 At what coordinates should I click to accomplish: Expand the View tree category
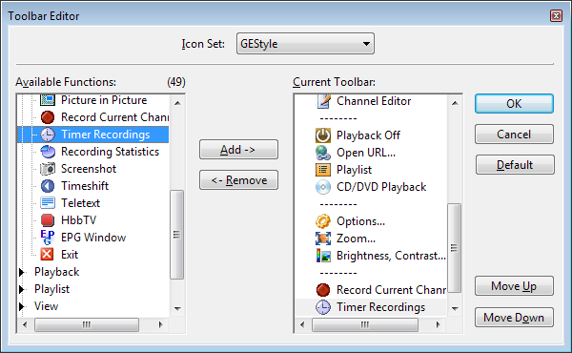point(22,306)
